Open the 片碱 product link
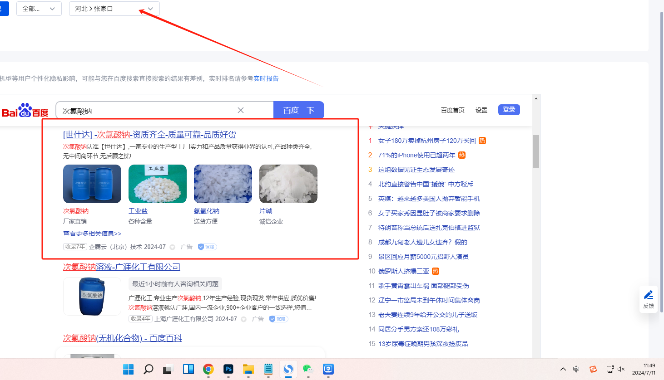The width and height of the screenshot is (664, 380). tap(266, 211)
